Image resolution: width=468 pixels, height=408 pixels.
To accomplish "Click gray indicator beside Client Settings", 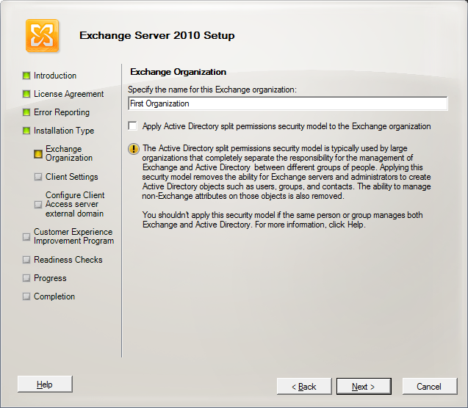I will [38, 177].
